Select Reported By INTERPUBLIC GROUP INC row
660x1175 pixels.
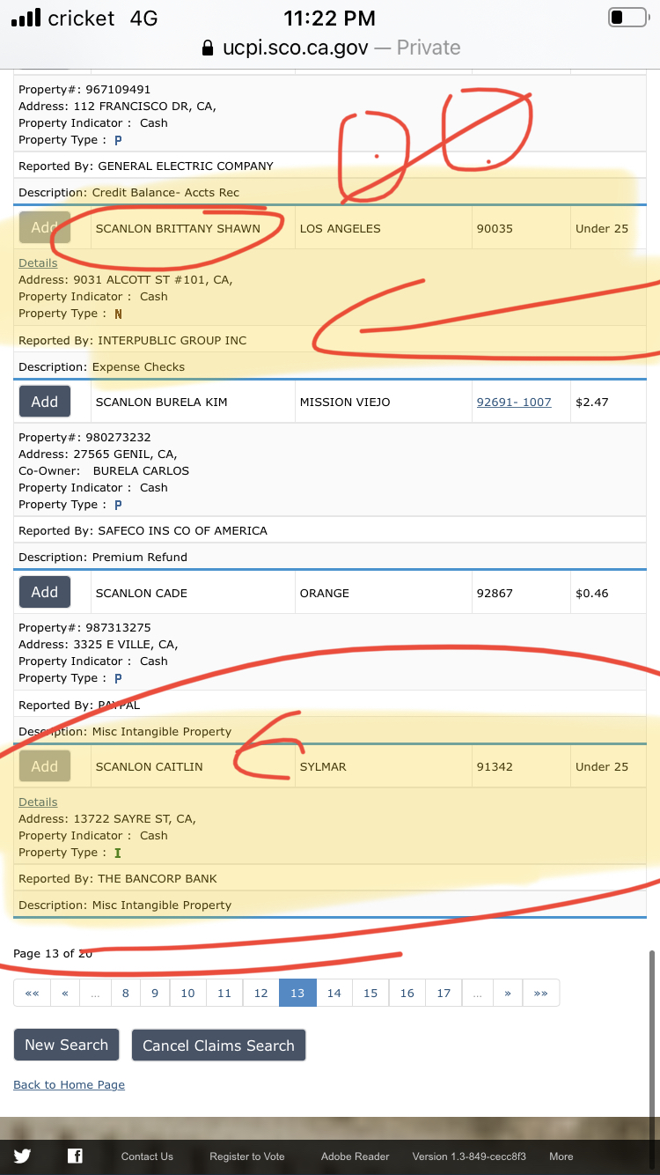coord(330,340)
